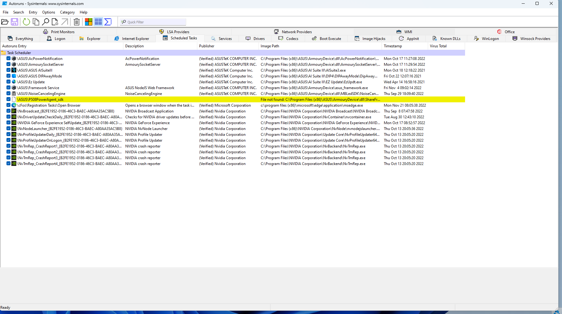The image size is (562, 314).
Task: Open the Codecs tab
Action: point(288,39)
